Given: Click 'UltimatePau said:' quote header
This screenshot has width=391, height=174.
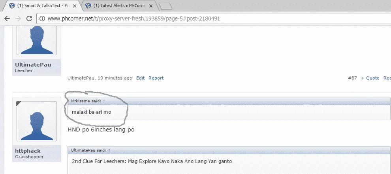Looking at the screenshot, I should point(89,150).
